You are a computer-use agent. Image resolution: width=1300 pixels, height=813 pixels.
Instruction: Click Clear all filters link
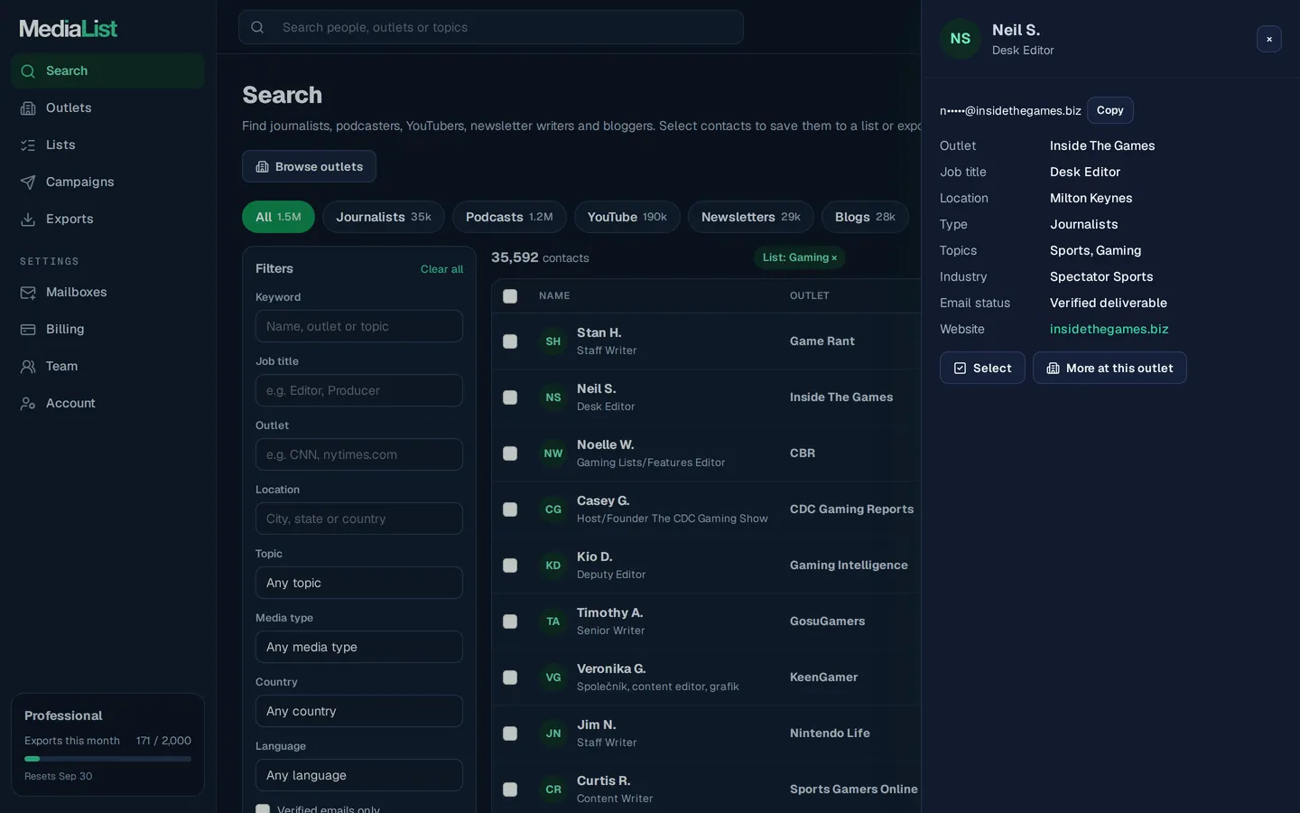point(441,269)
